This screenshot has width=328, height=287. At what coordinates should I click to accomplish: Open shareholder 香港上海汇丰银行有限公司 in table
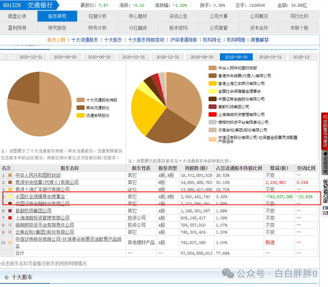(42, 189)
